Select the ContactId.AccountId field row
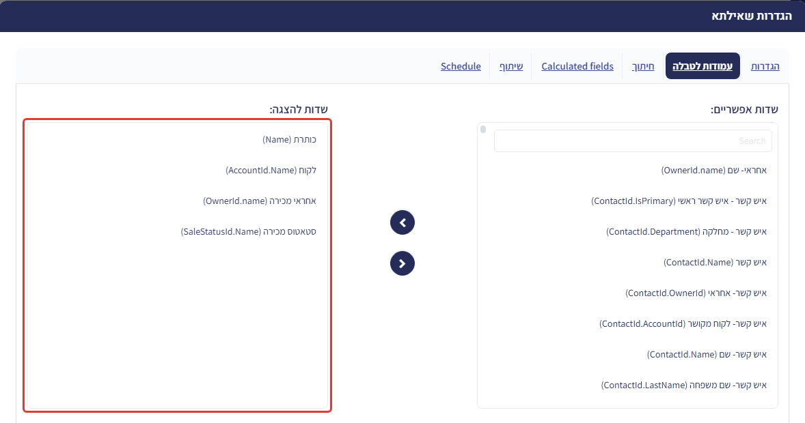Viewport: 805px width, 423px height. (682, 324)
